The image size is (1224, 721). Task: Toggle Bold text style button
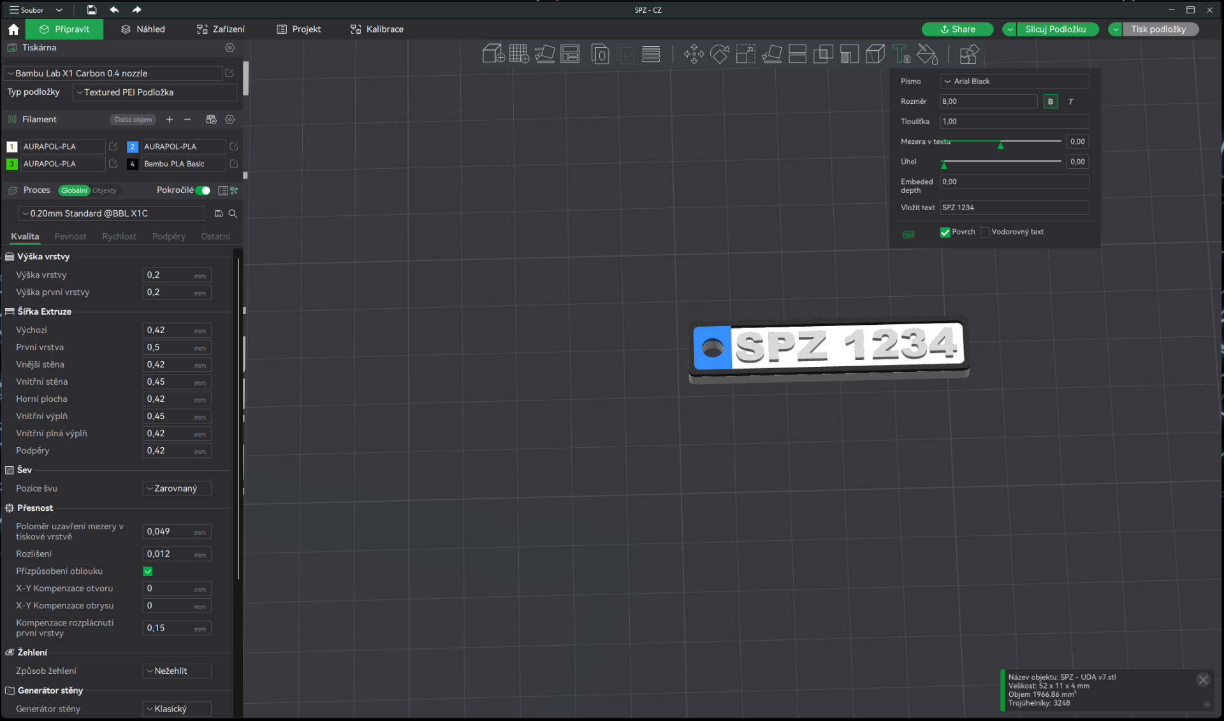point(1051,102)
